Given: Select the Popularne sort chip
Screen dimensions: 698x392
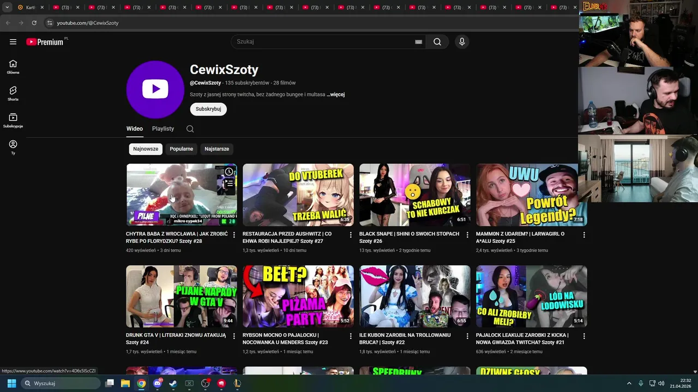Looking at the screenshot, I should pyautogui.click(x=182, y=149).
